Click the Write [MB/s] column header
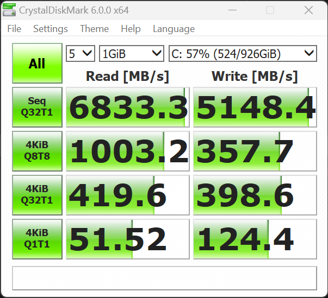This screenshot has width=328, height=298. coord(255,77)
